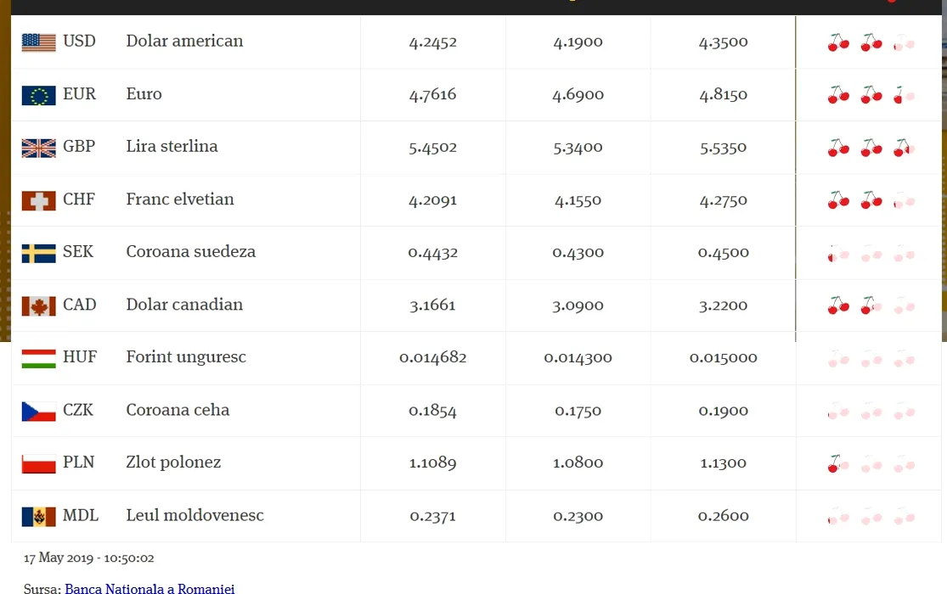Click the Swiss flag next to CHF
This screenshot has height=594, width=947.
tap(39, 200)
